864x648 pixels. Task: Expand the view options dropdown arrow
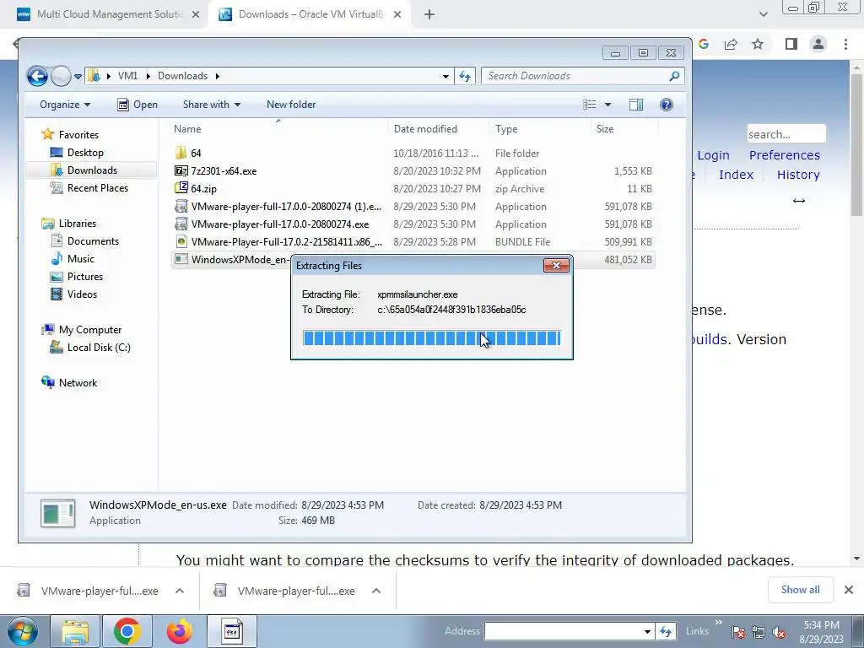pyautogui.click(x=607, y=105)
